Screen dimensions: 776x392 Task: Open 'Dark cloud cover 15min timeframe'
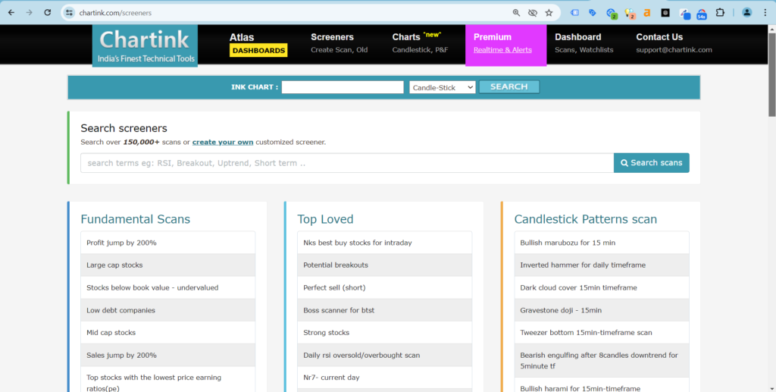602,287
